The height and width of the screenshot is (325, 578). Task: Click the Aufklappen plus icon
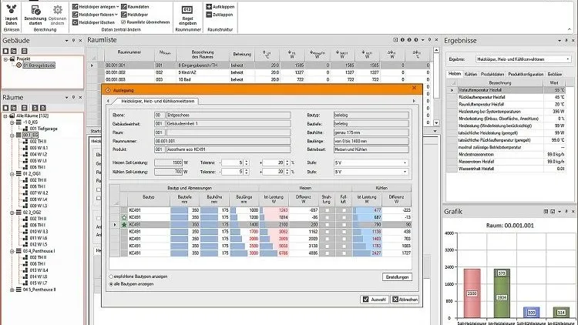[209, 7]
